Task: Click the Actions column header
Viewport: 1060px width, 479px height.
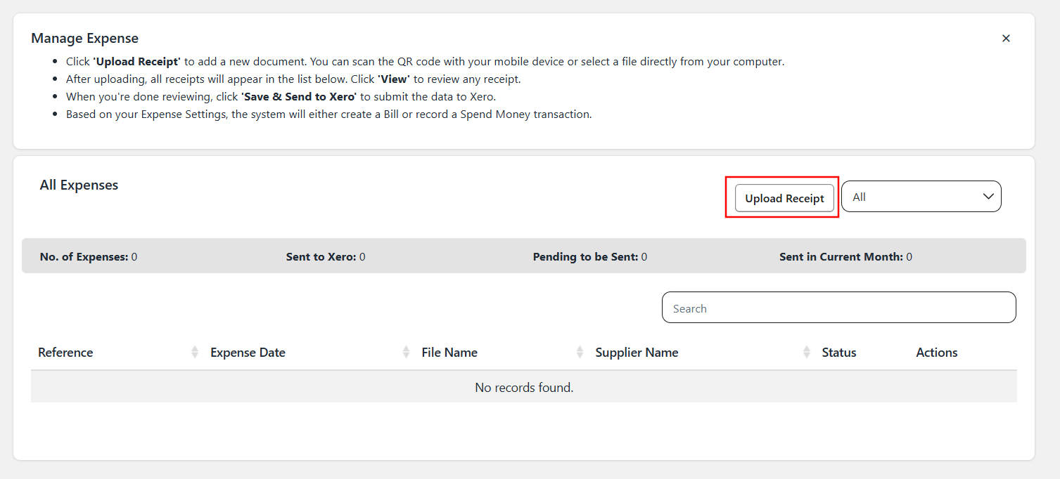Action: [x=936, y=353]
